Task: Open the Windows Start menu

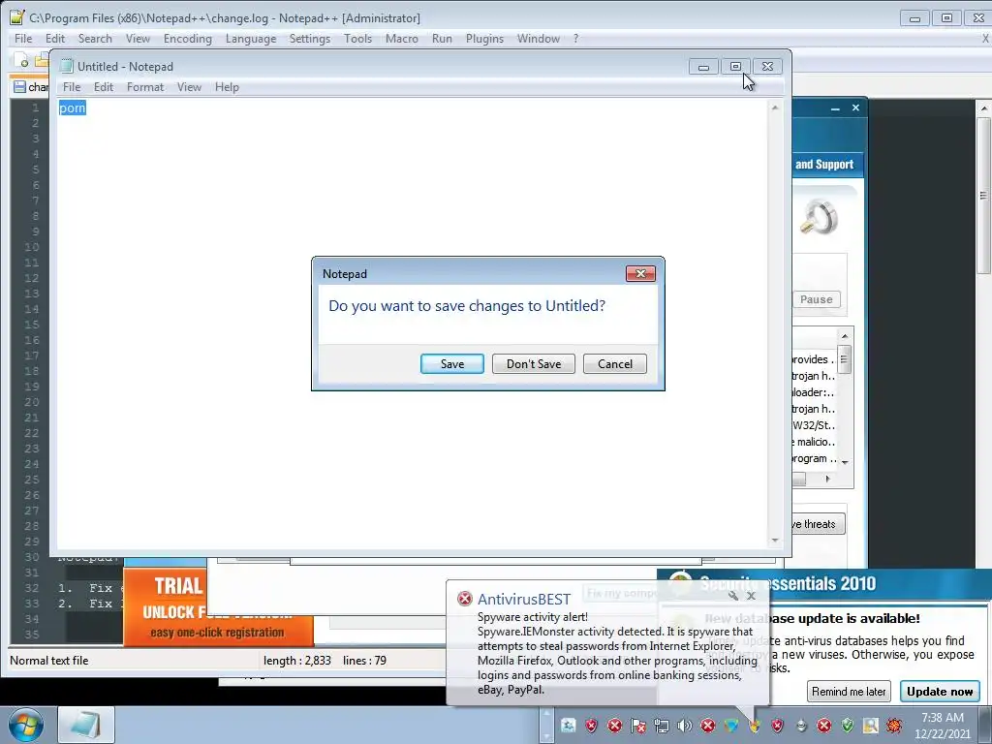Action: pyautogui.click(x=24, y=725)
